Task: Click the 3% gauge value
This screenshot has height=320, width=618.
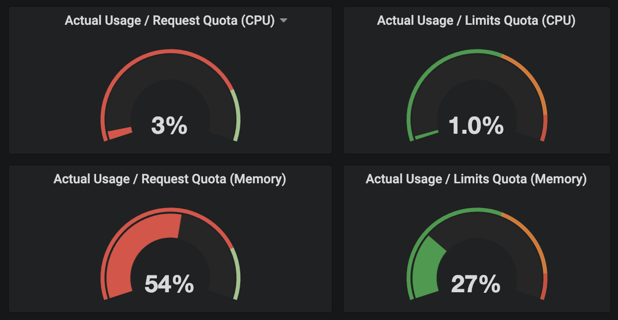Action: coord(169,126)
